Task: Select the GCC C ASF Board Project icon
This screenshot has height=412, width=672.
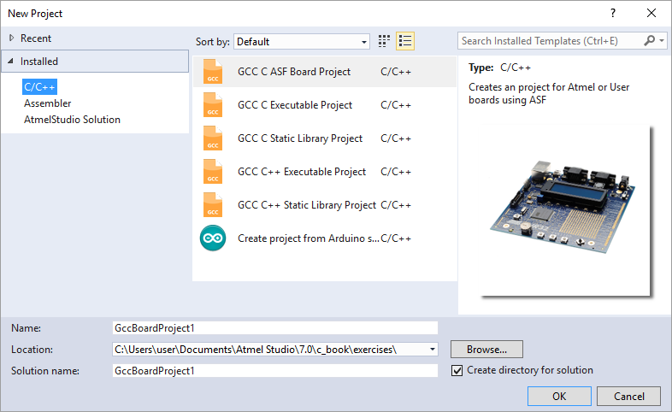Action: [213, 72]
